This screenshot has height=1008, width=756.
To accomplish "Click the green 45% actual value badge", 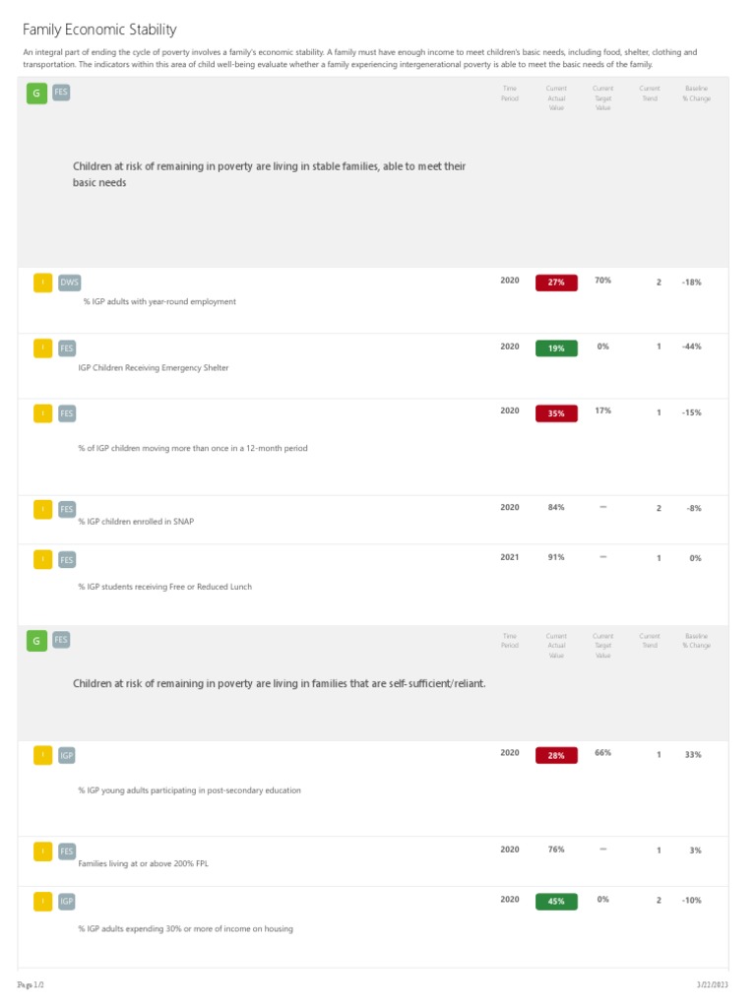I will (557, 902).
